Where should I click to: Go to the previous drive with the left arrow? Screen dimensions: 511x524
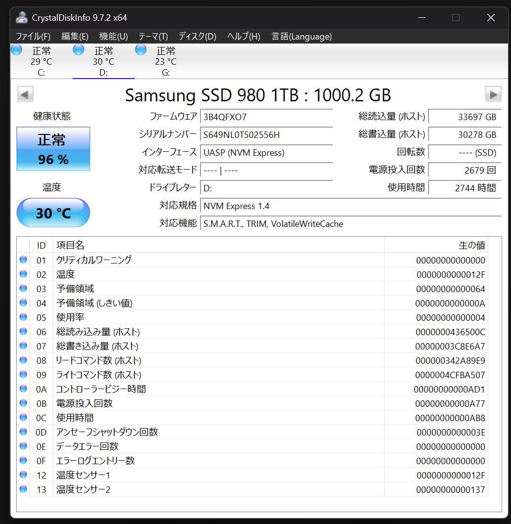click(25, 94)
